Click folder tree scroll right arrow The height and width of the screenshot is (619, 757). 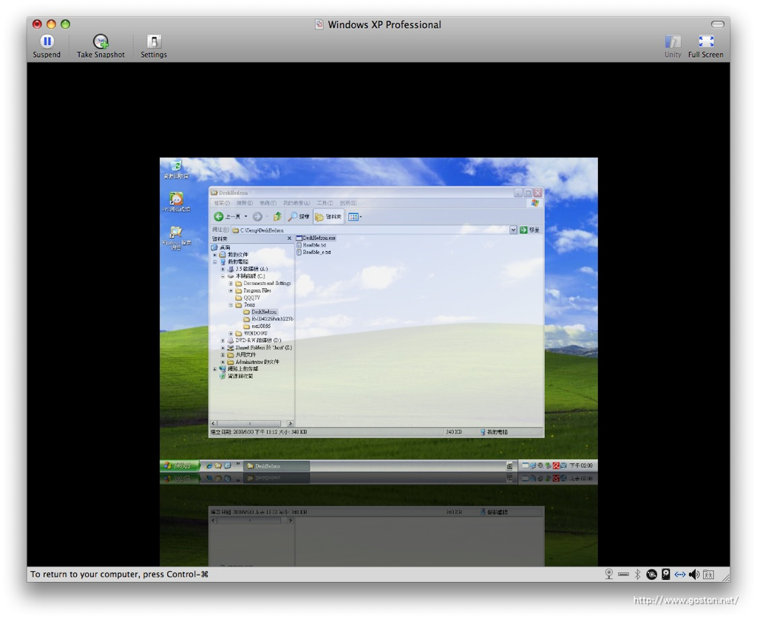(290, 423)
